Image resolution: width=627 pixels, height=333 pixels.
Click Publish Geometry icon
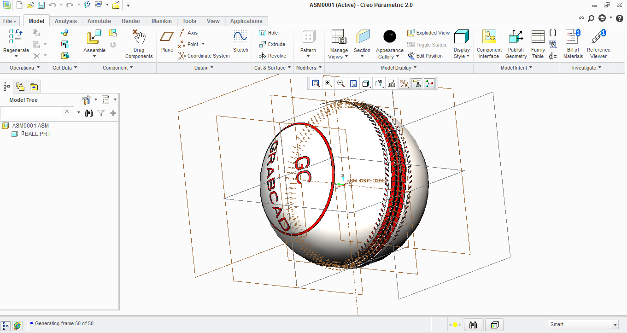pos(516,37)
